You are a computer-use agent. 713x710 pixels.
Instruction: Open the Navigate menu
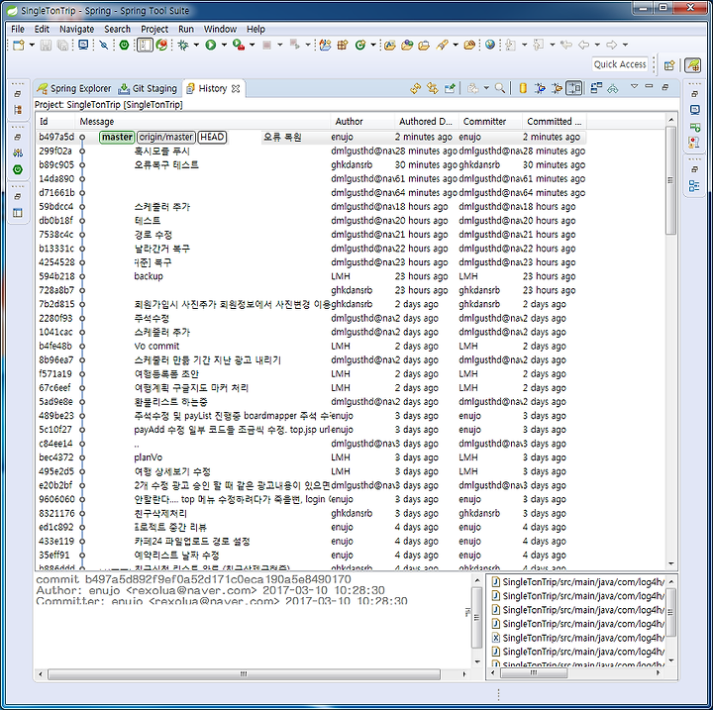(76, 29)
